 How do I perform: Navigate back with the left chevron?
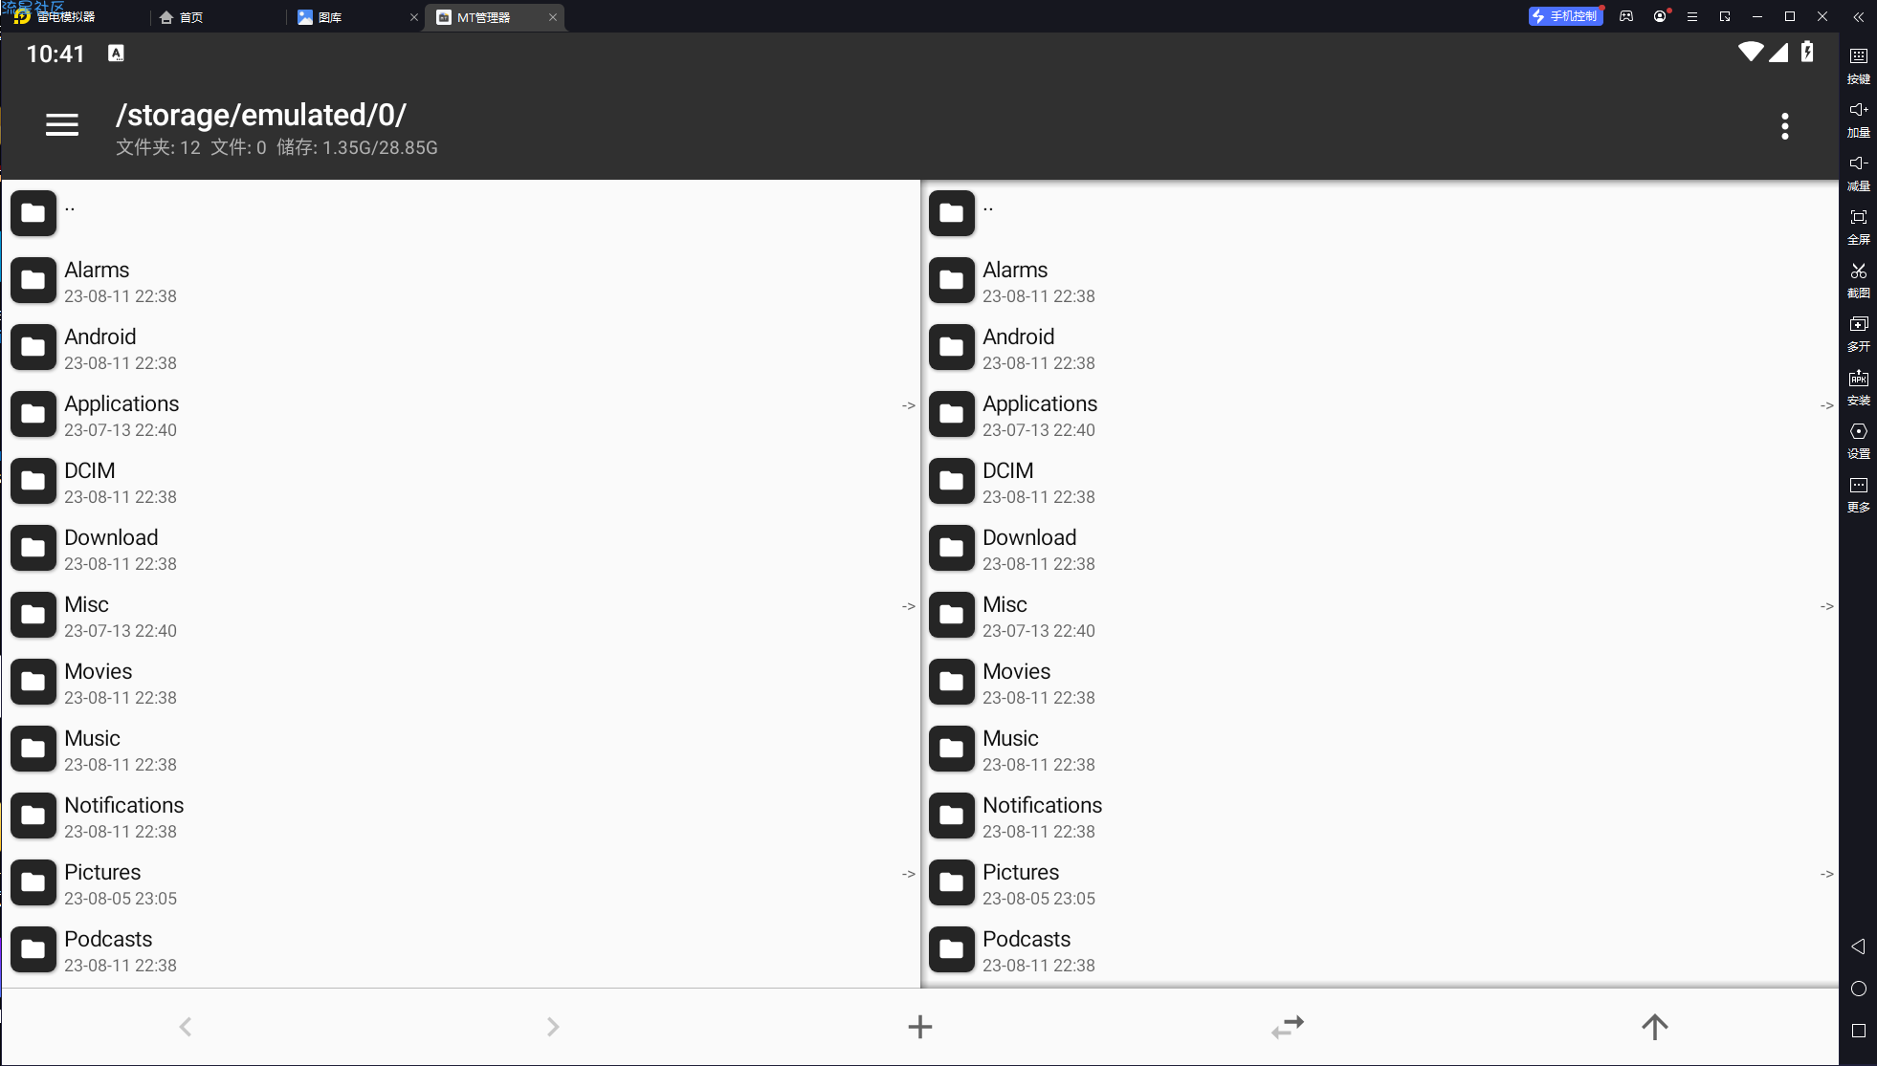click(x=186, y=1027)
